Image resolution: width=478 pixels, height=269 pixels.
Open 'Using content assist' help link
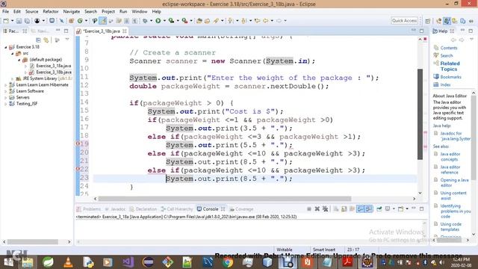pyautogui.click(x=453, y=196)
